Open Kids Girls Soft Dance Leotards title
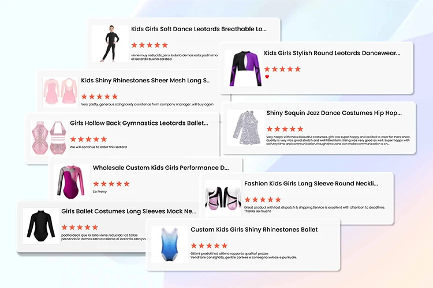This screenshot has height=288, width=433. pos(199,29)
